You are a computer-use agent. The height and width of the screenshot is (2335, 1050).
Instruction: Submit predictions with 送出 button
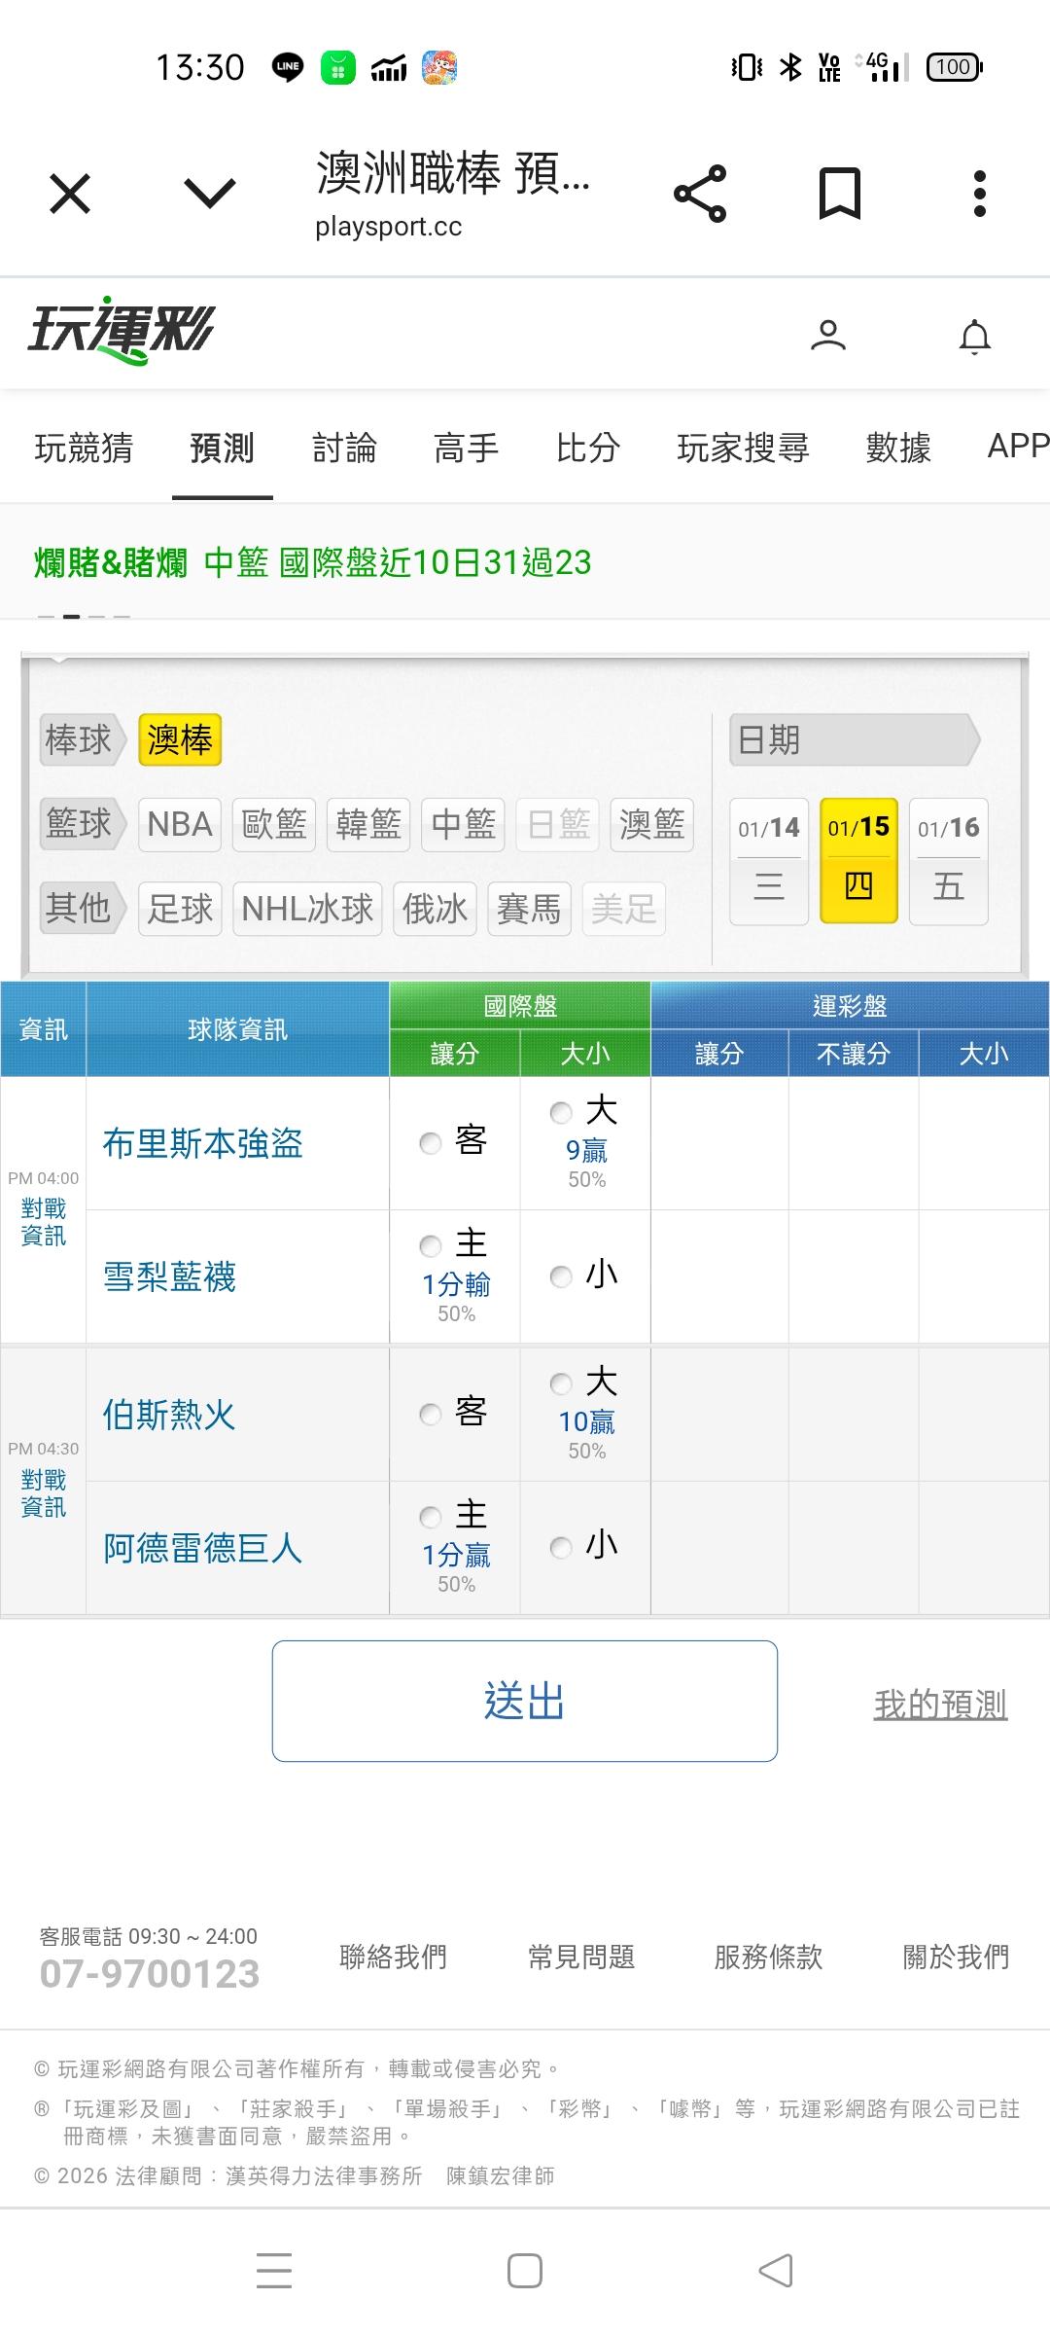[x=525, y=1701]
